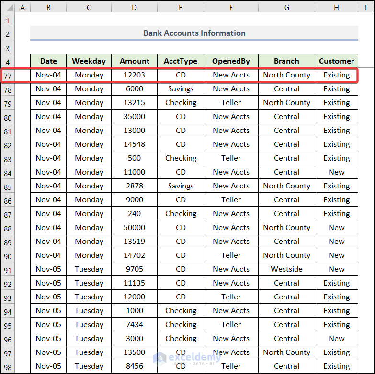Select the cell with amount 50000
This screenshot has height=374, width=375.
[x=135, y=227]
